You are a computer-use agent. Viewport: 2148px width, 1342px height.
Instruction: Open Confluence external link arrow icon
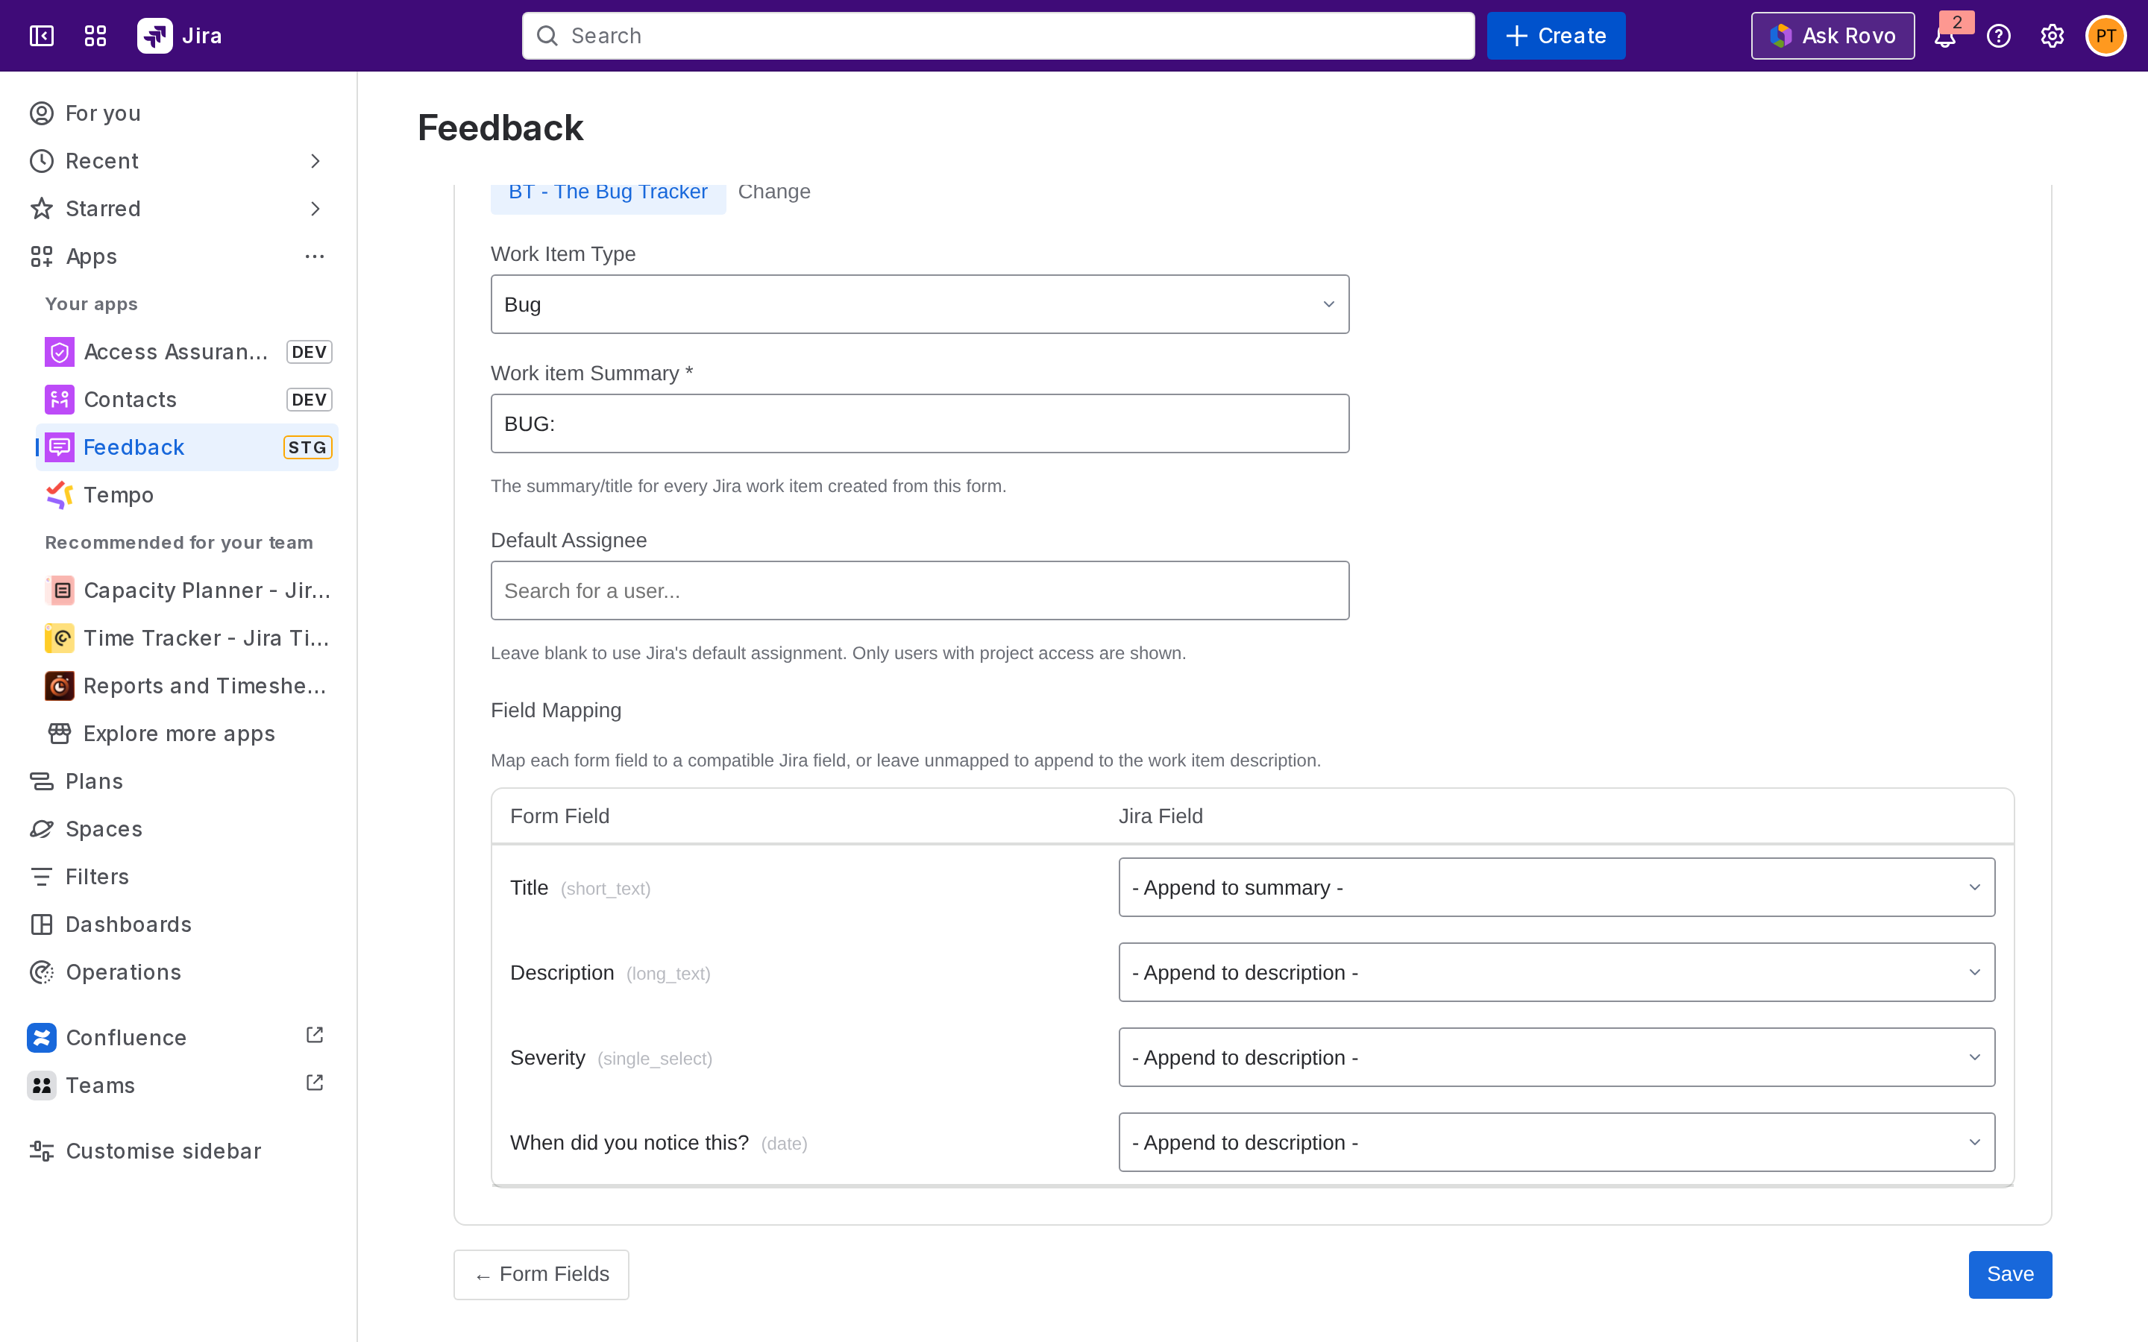pos(314,1036)
